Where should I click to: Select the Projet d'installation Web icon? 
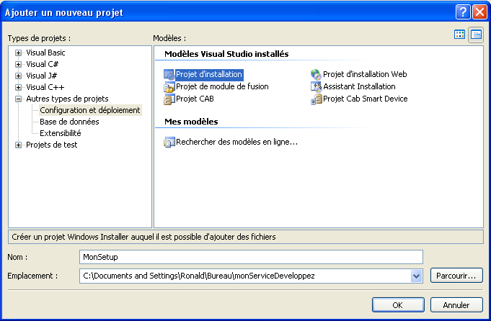(x=316, y=74)
